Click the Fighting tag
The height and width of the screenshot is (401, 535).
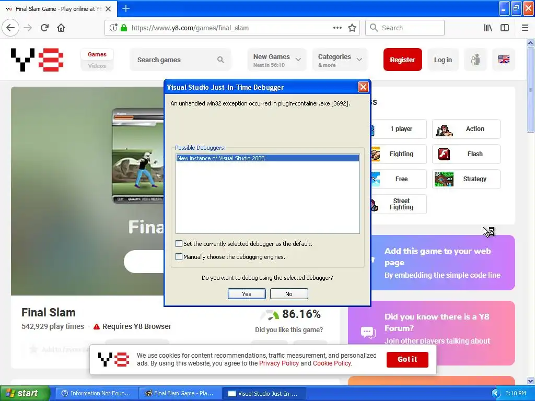pos(399,154)
